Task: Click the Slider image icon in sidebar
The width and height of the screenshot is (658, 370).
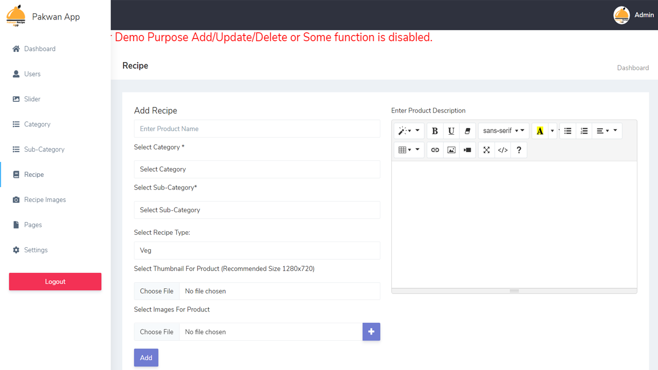Action: click(16, 99)
